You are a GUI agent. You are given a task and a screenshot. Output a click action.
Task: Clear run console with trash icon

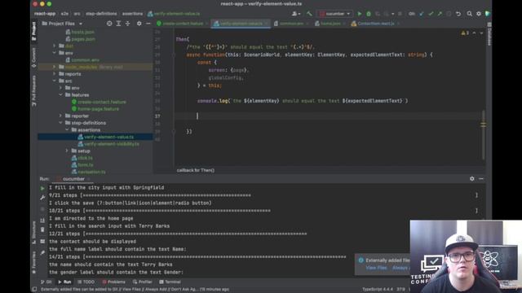[42, 230]
